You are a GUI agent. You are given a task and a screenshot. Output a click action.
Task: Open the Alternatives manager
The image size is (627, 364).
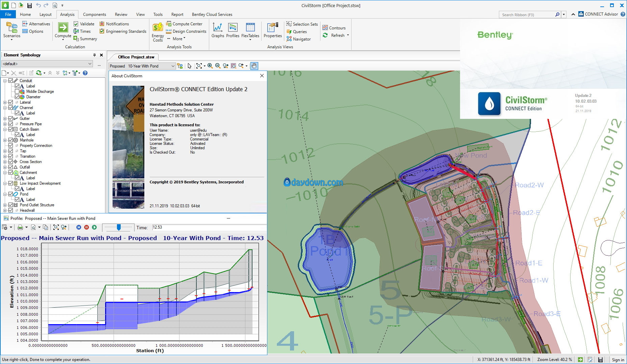tap(36, 24)
